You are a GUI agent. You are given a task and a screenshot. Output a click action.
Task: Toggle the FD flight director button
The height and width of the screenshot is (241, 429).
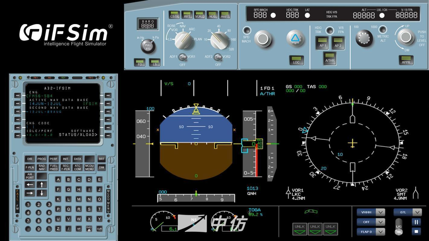pos(140,62)
